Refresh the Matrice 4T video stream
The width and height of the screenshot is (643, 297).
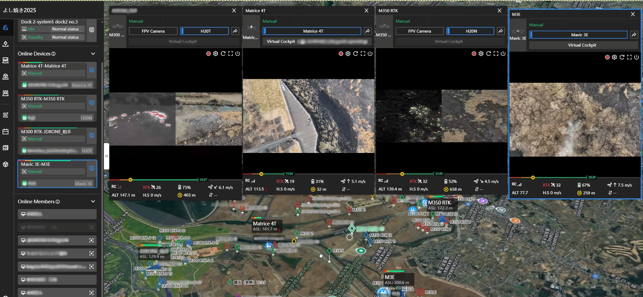click(x=355, y=54)
